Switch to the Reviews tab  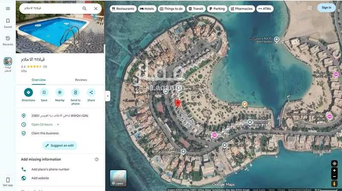(81, 80)
